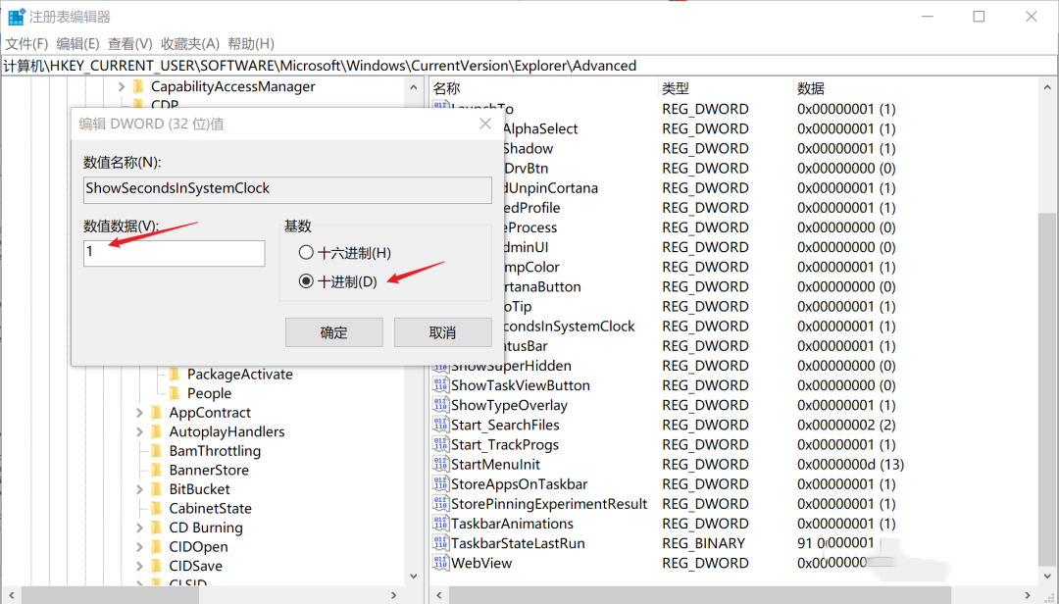
Task: Click the CabinetState folder icon
Action: coord(157,508)
